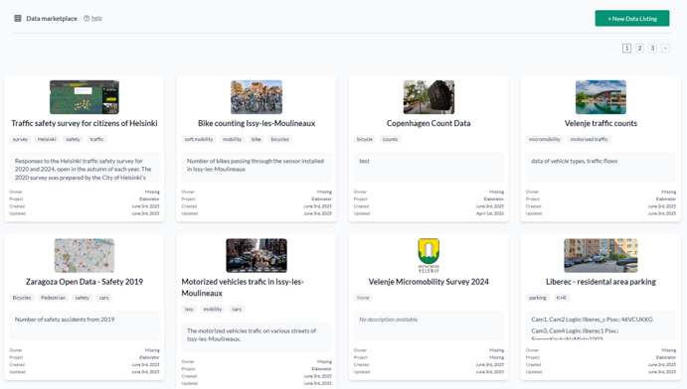The image size is (687, 389).
Task: Click the 'soft mobility' tag
Action: tap(199, 140)
